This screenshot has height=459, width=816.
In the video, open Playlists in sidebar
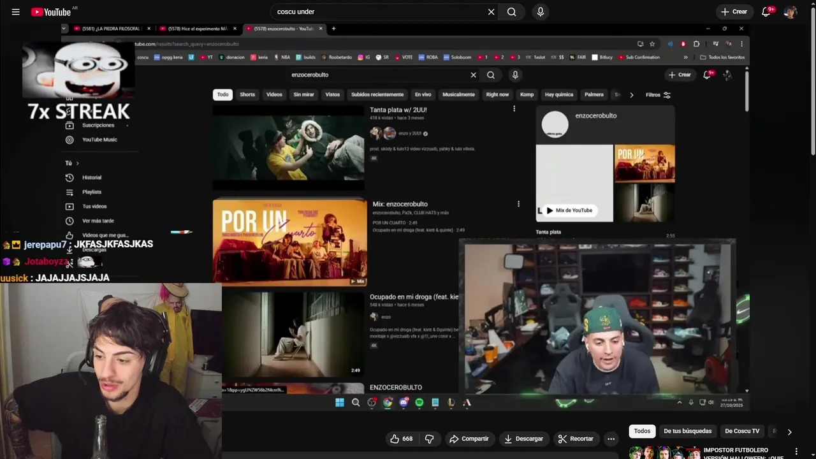coord(84,192)
